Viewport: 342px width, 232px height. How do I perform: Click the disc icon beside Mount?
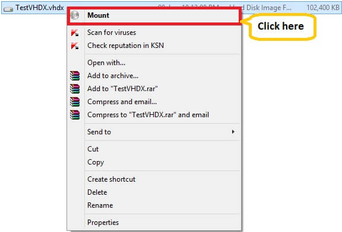pos(75,15)
